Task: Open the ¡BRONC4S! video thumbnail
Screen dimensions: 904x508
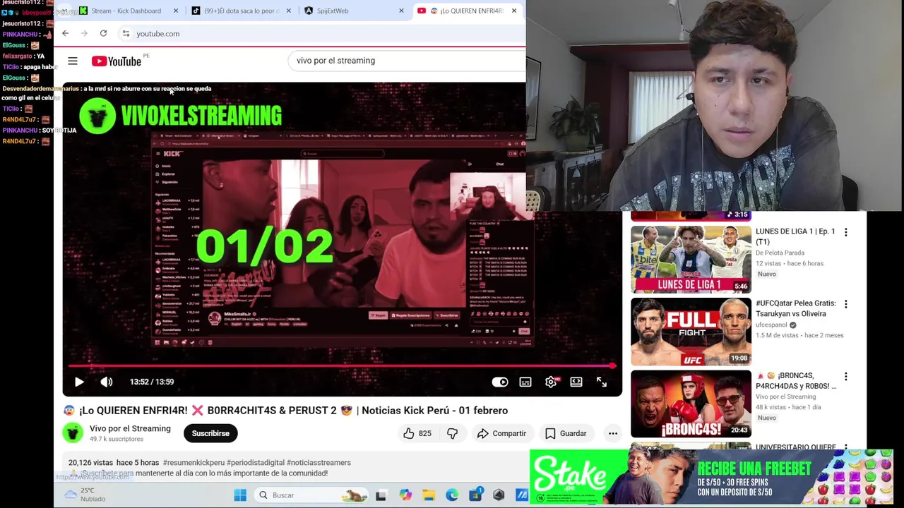Action: tap(691, 404)
